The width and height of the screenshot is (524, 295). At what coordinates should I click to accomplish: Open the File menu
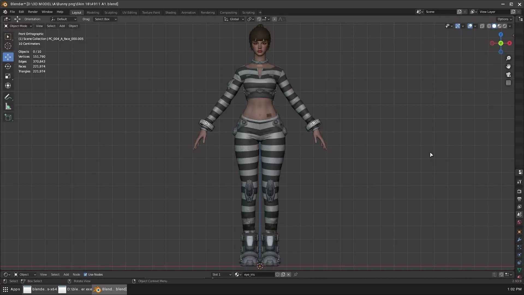(12, 12)
